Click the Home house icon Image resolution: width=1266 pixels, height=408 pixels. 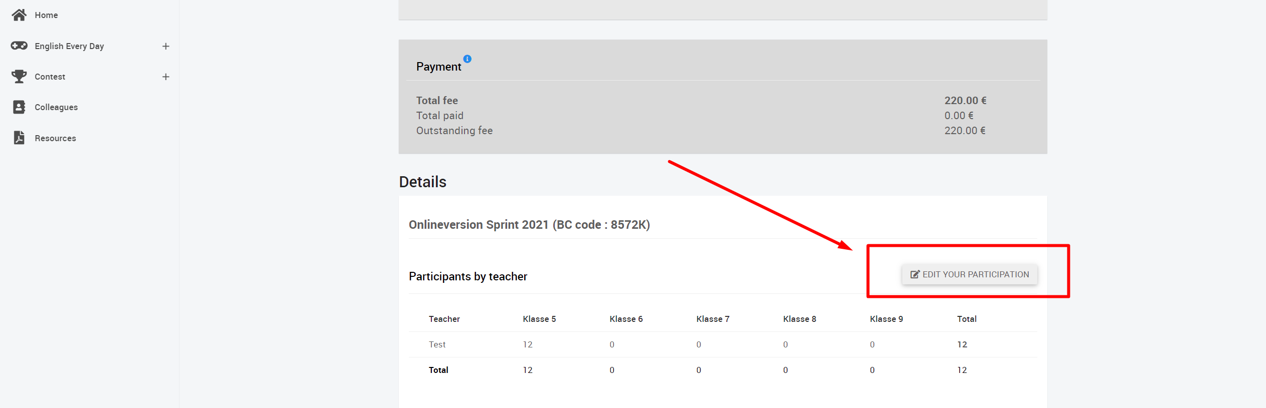coord(19,15)
